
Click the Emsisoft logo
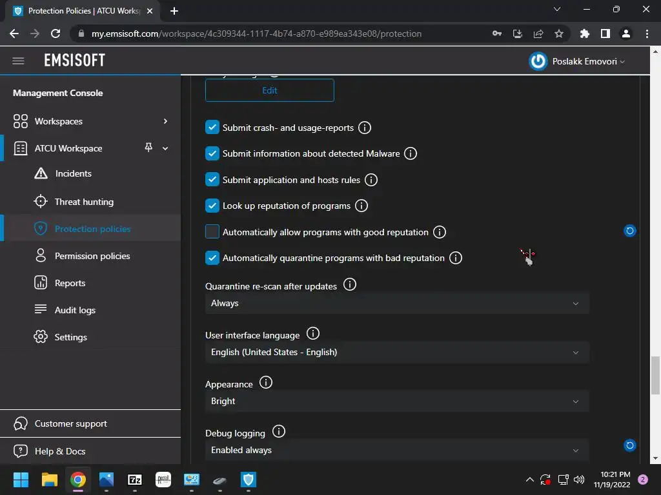pos(75,61)
